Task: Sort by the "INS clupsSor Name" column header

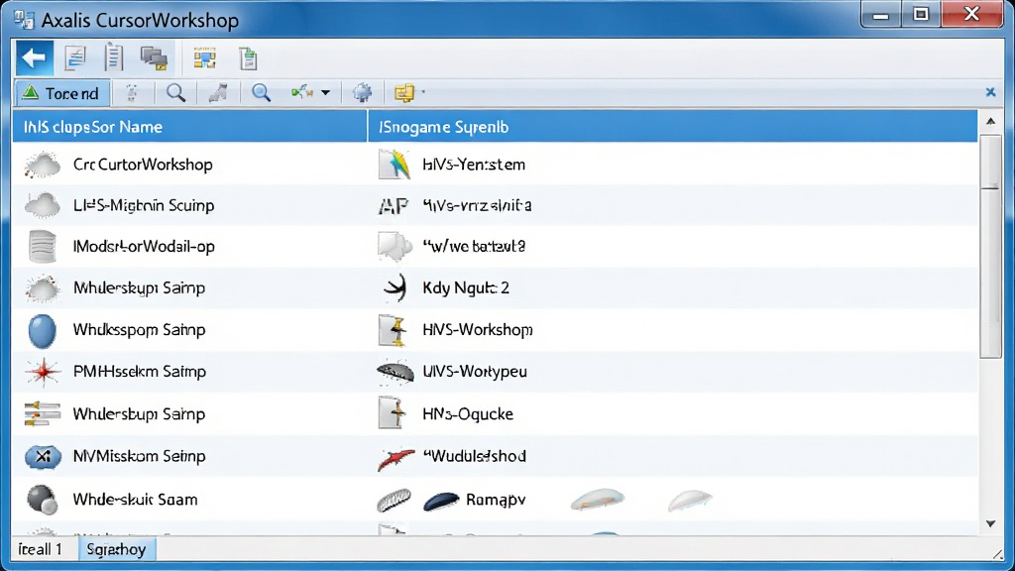Action: [x=189, y=127]
